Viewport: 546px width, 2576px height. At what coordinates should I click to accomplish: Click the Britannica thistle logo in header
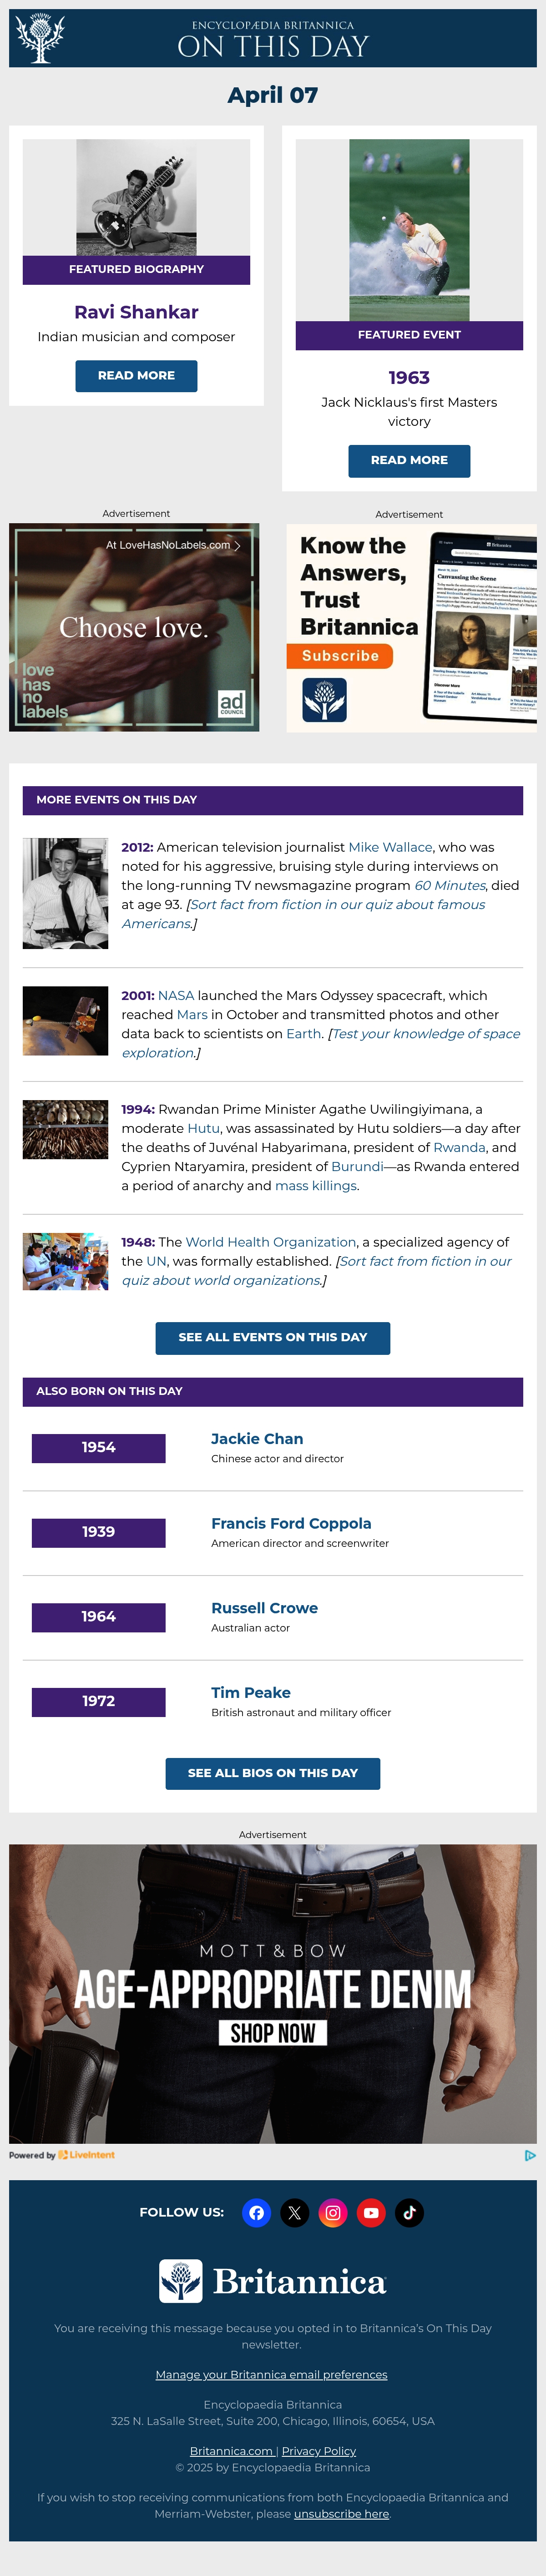coord(41,38)
